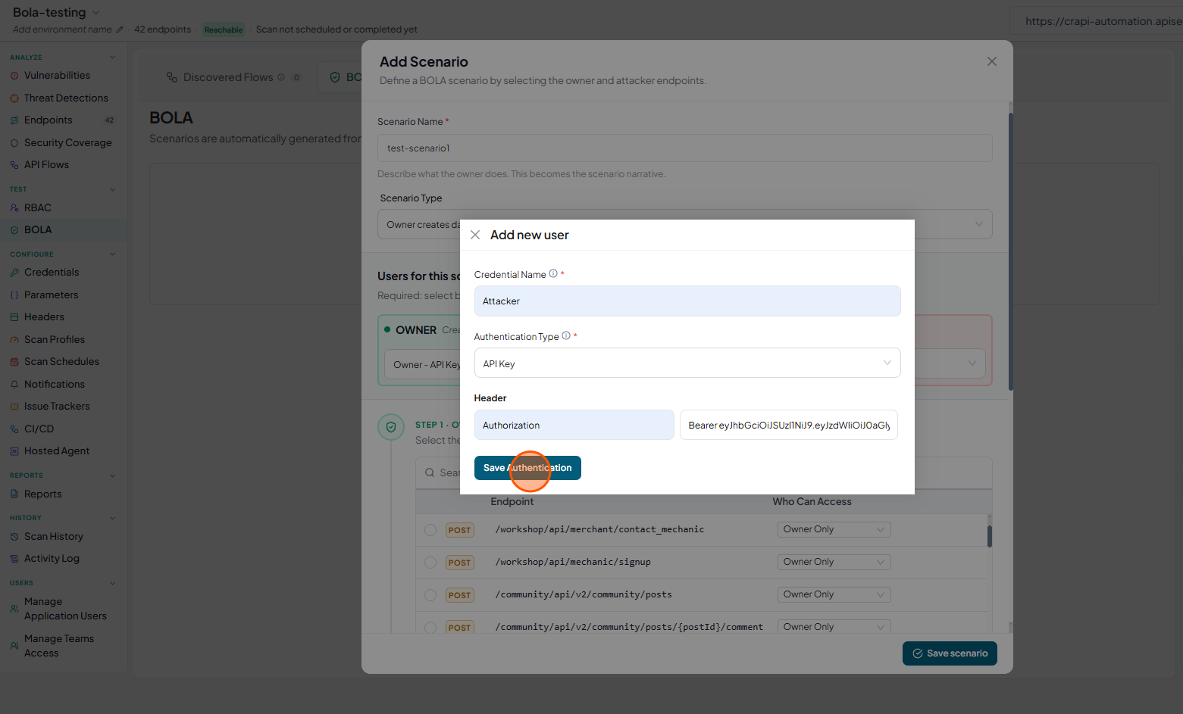Click the Credentials key icon
This screenshot has height=714, width=1183.
click(x=14, y=273)
